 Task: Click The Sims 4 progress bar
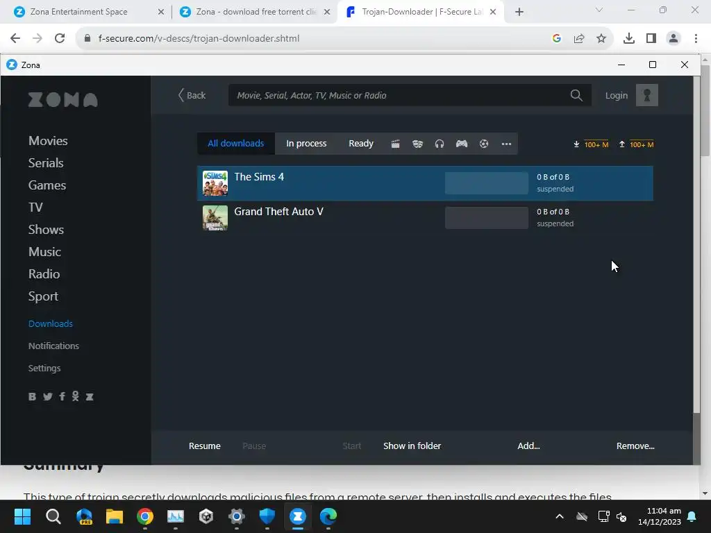point(487,183)
